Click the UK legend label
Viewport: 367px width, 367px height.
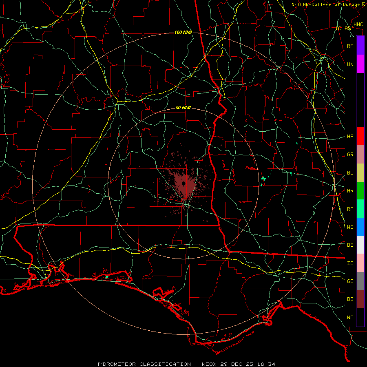coord(350,64)
